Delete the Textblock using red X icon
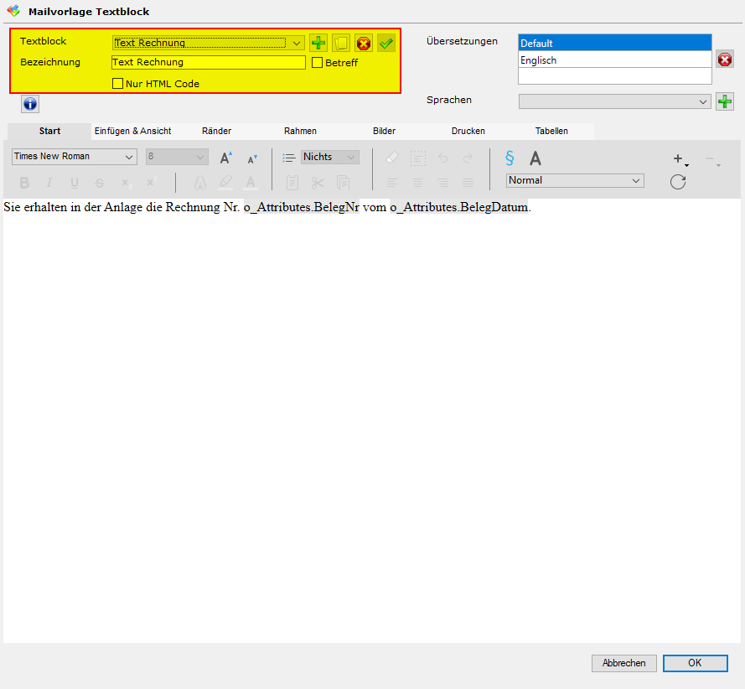The width and height of the screenshot is (745, 689). [364, 43]
